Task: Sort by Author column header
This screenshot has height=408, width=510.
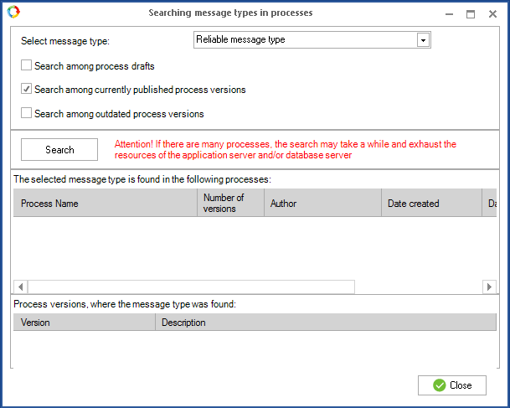Action: coord(322,204)
